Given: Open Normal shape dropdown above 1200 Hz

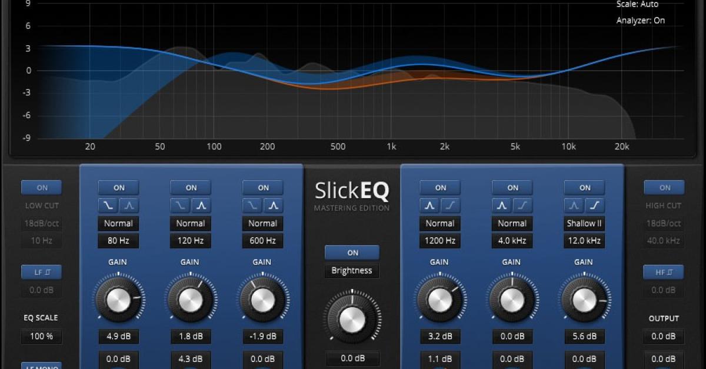Looking at the screenshot, I should tap(441, 223).
